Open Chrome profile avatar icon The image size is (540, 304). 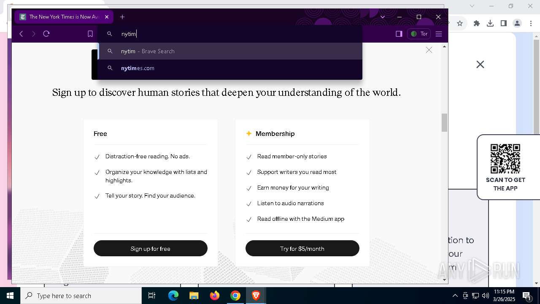click(517, 24)
